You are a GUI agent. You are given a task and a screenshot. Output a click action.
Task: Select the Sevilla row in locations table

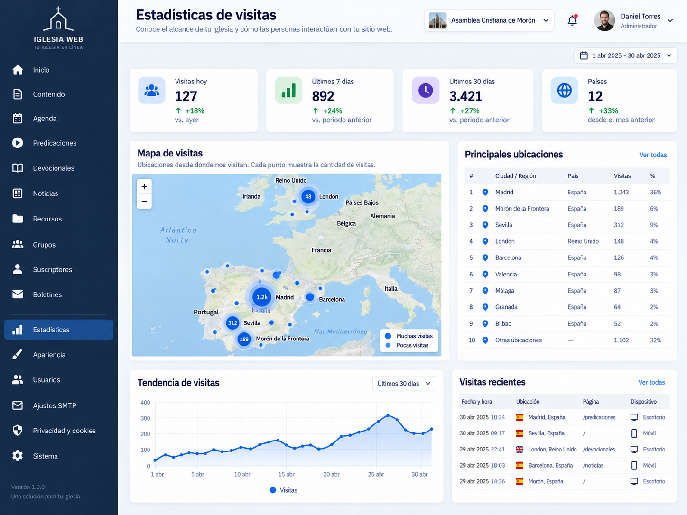click(x=567, y=225)
